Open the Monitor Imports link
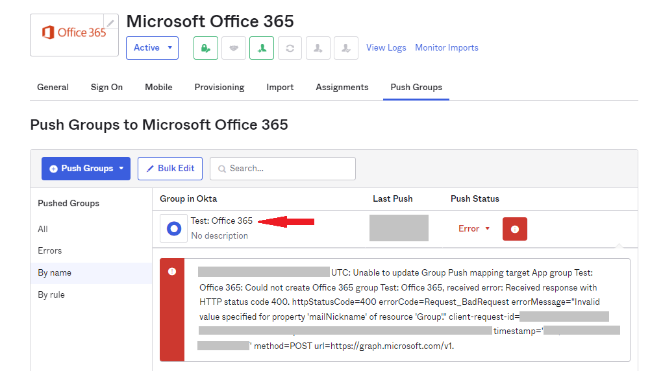The height and width of the screenshot is (371, 663). pos(447,48)
